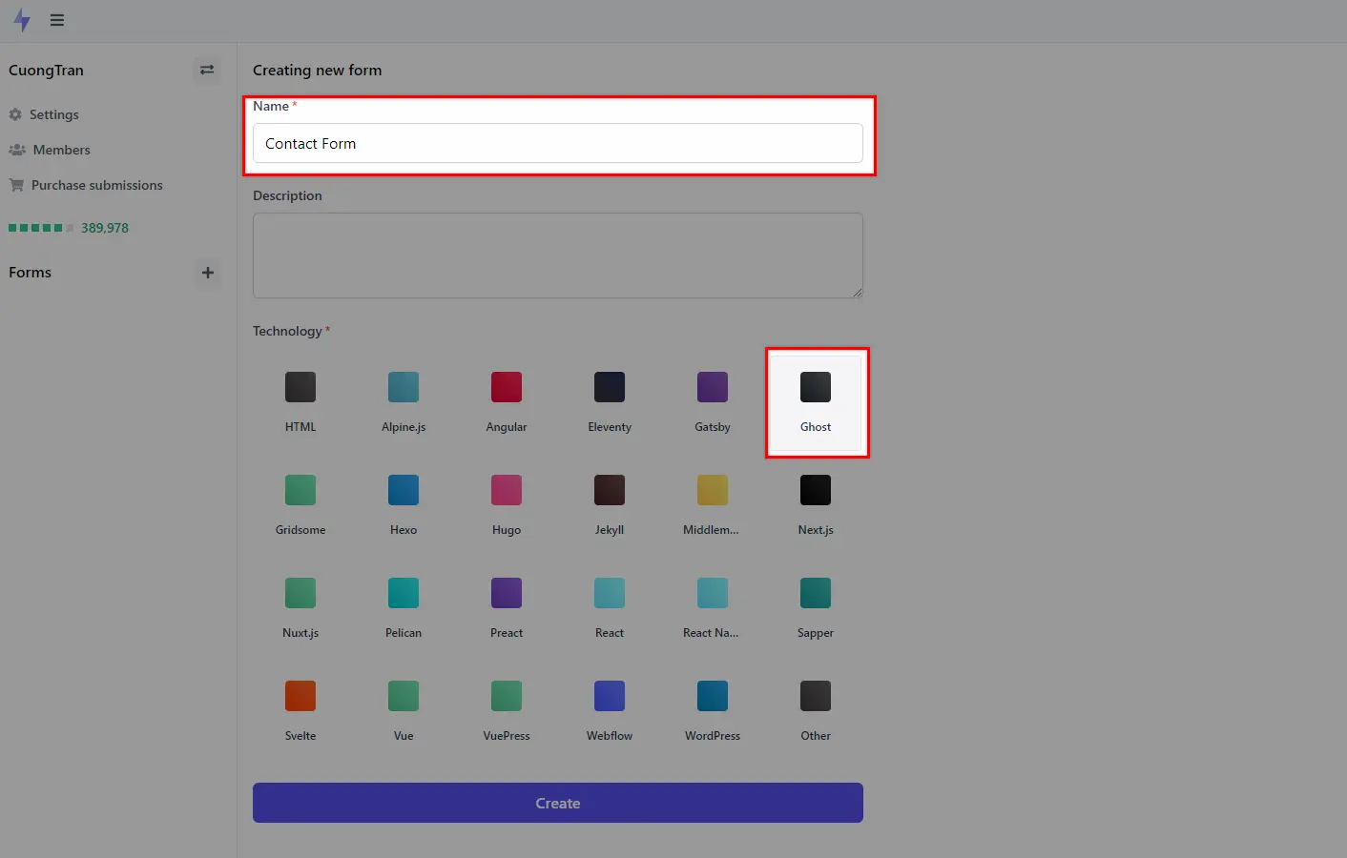
Task: Click the Members icon in the sidebar
Action: (x=17, y=150)
